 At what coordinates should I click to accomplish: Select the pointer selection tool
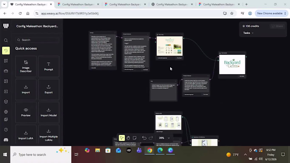122,138
